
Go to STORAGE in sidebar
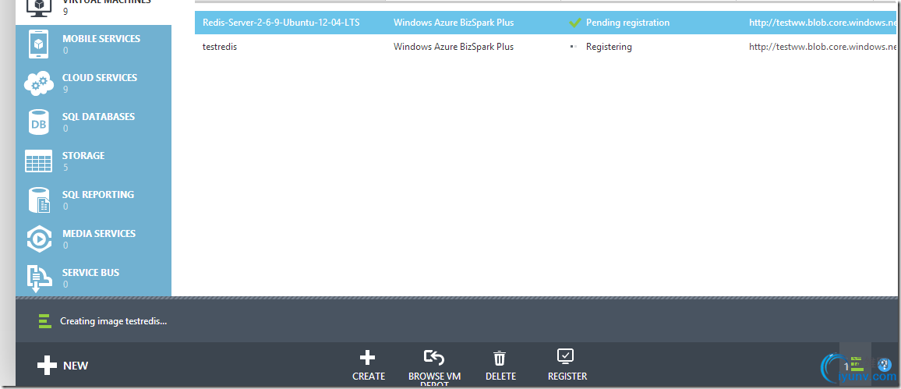83,156
